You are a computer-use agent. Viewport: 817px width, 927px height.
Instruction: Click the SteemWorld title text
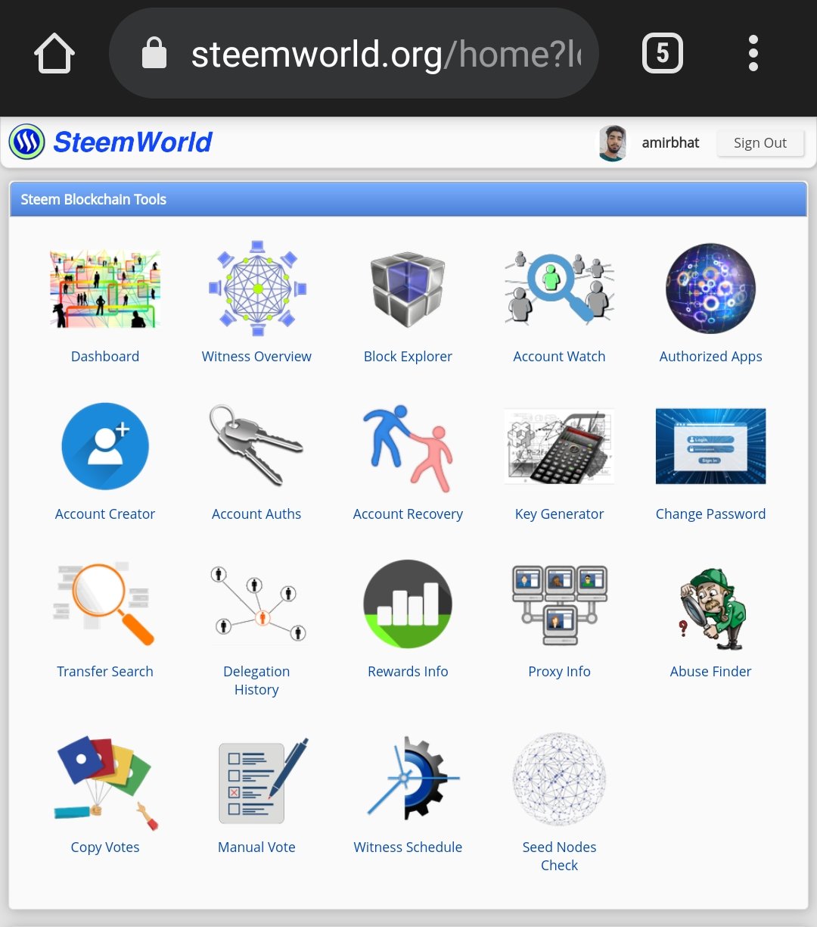click(133, 142)
